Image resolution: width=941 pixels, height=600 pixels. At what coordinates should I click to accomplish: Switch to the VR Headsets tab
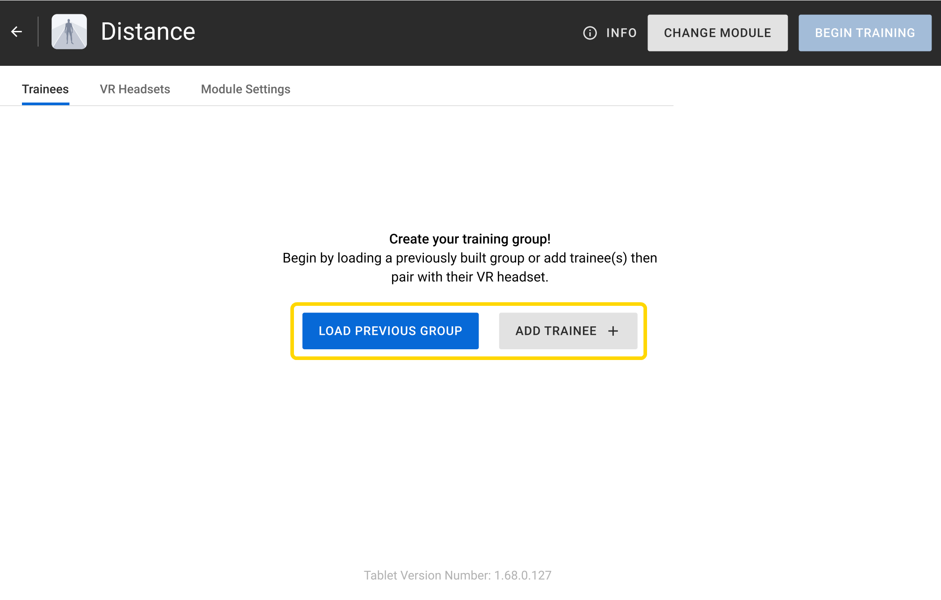coord(135,89)
